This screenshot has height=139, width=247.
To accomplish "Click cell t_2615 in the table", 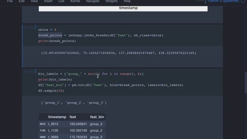I will [x=53, y=124].
